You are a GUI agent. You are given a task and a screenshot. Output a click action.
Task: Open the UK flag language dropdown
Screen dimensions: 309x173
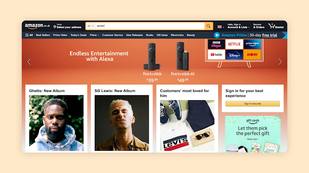221,27
